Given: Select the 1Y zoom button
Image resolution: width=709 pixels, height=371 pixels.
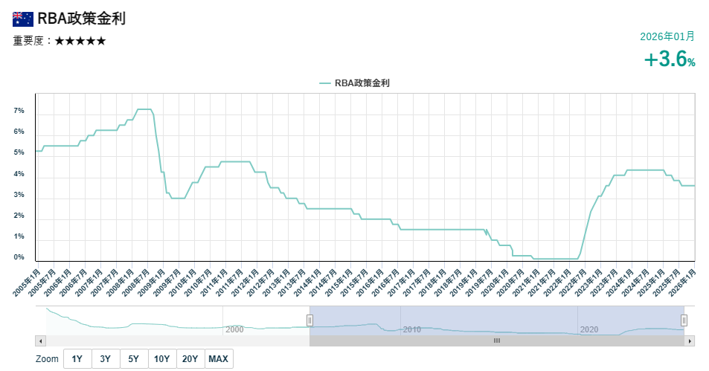Looking at the screenshot, I should click(77, 359).
